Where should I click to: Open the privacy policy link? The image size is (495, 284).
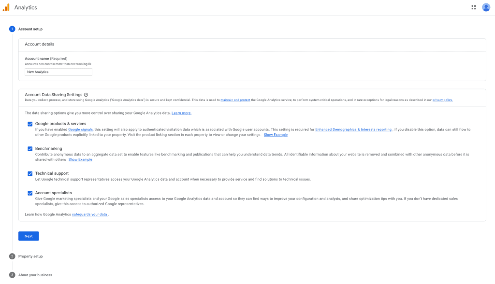442,99
